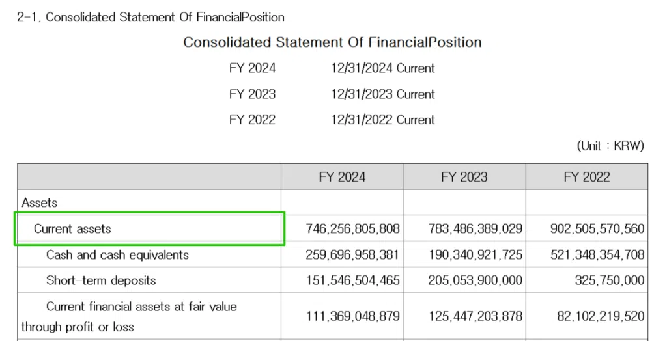The image size is (667, 341).
Task: Select cash equivalents value 521,348,354,708
Action: (x=597, y=255)
